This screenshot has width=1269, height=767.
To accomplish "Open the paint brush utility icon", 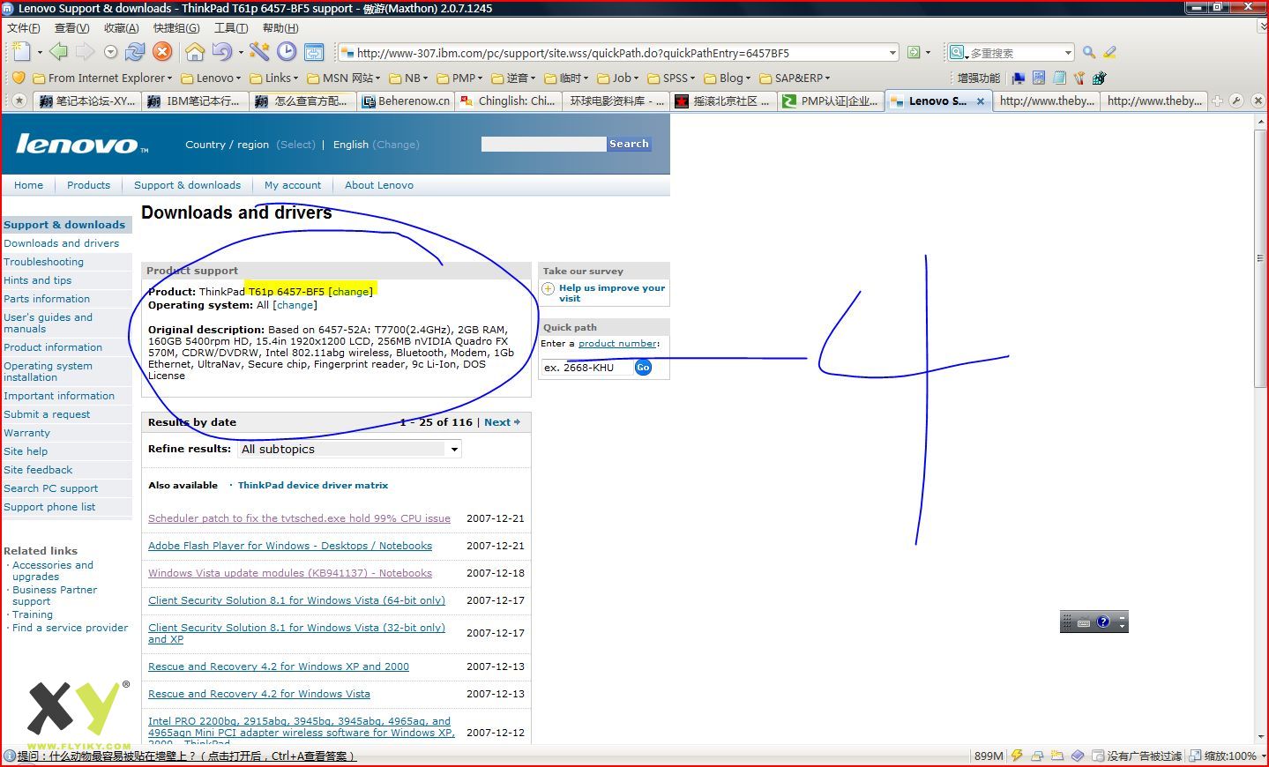I will [x=1079, y=78].
